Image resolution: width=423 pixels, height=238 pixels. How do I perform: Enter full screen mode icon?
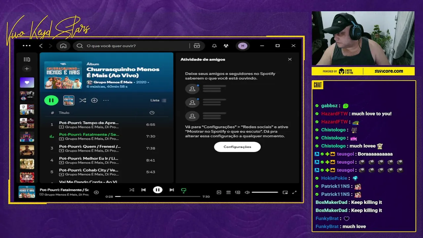click(294, 192)
